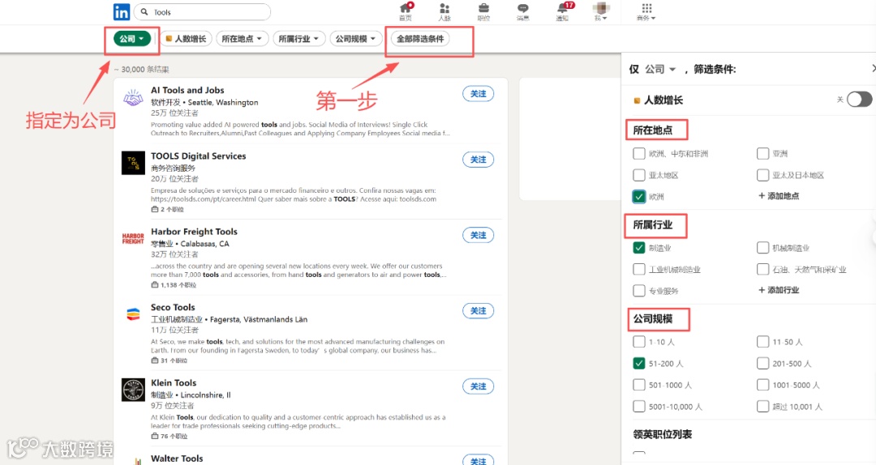Click Harbor Freight logo thumbnail
Image resolution: width=876 pixels, height=465 pixels.
(133, 238)
